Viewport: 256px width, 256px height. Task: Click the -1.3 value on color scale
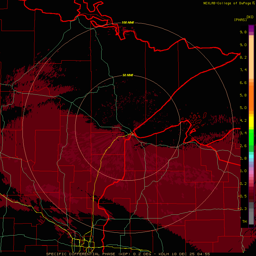tap(242, 209)
